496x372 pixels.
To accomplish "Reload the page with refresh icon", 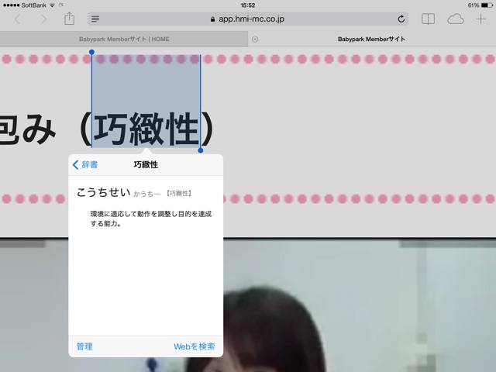I will 401,19.
